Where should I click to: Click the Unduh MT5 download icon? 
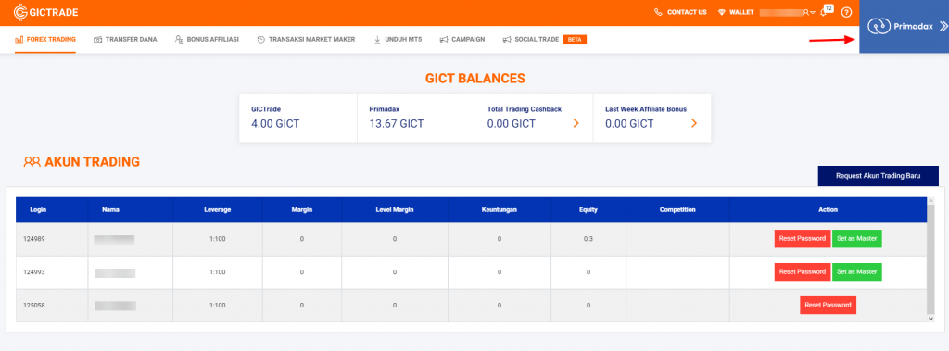377,39
